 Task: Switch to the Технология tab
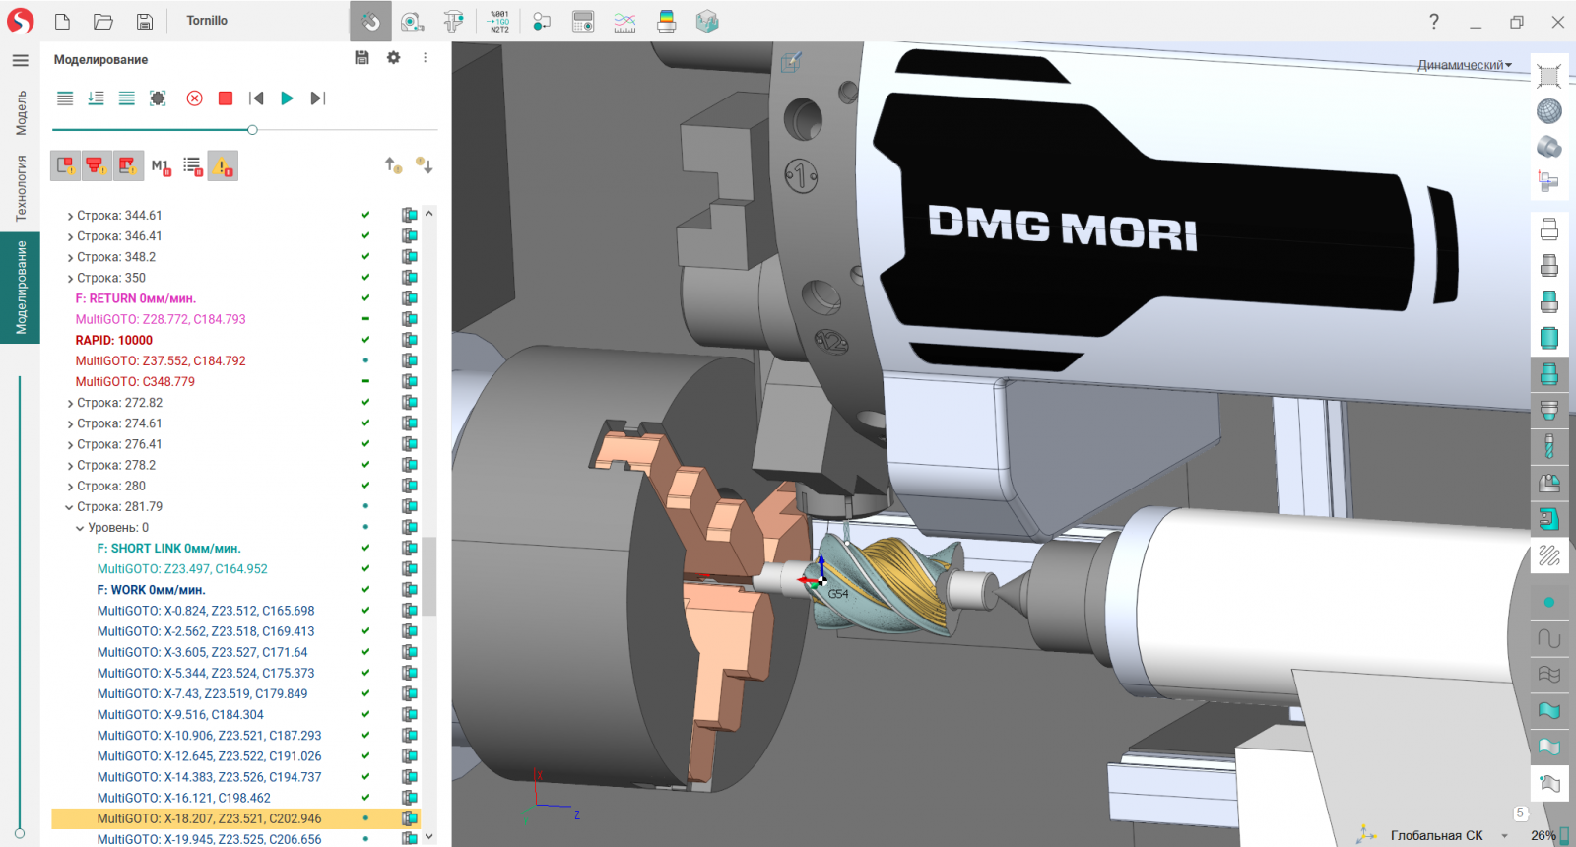pos(21,187)
